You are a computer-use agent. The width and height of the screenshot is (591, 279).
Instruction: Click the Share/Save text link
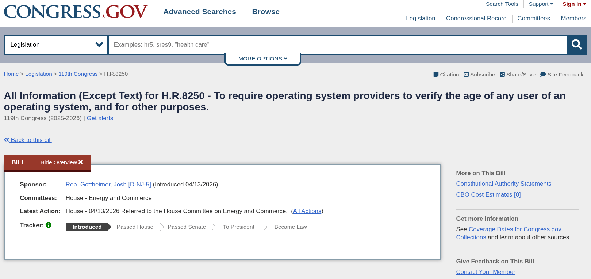tap(521, 75)
